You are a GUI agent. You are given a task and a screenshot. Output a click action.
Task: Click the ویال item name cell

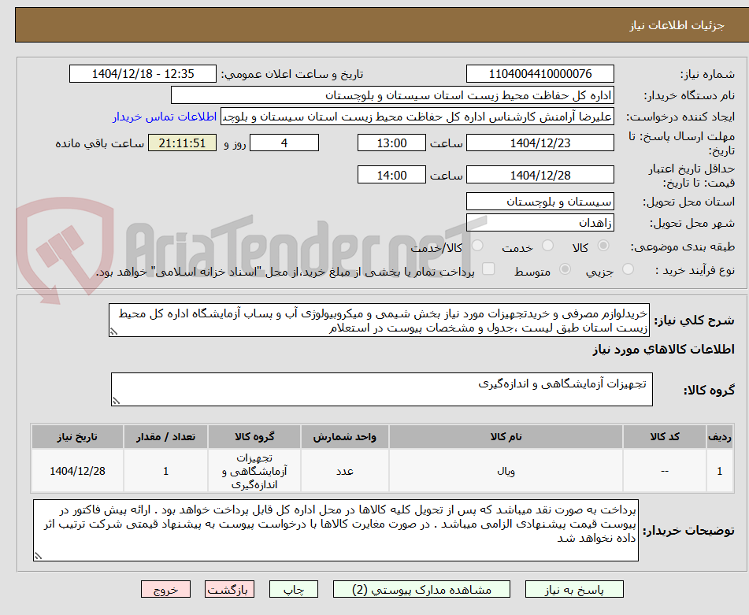[506, 471]
